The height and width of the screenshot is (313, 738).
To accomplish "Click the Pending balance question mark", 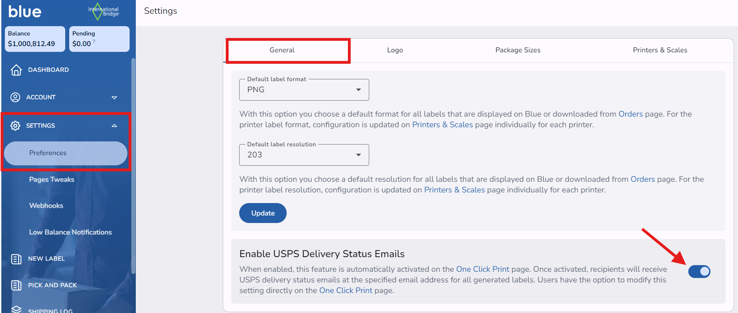I will [94, 42].
